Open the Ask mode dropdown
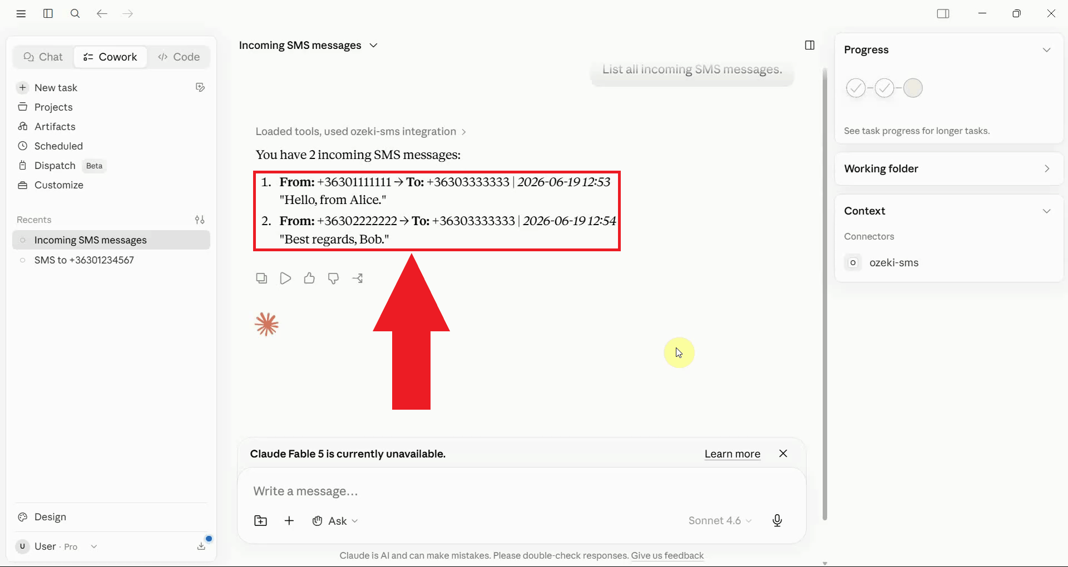 point(335,521)
